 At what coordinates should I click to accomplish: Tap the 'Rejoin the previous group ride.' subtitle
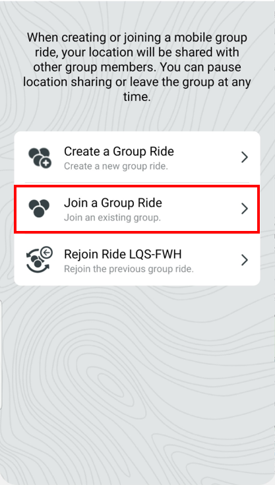(129, 269)
